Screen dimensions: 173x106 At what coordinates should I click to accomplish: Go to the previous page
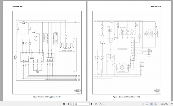(68, 104)
